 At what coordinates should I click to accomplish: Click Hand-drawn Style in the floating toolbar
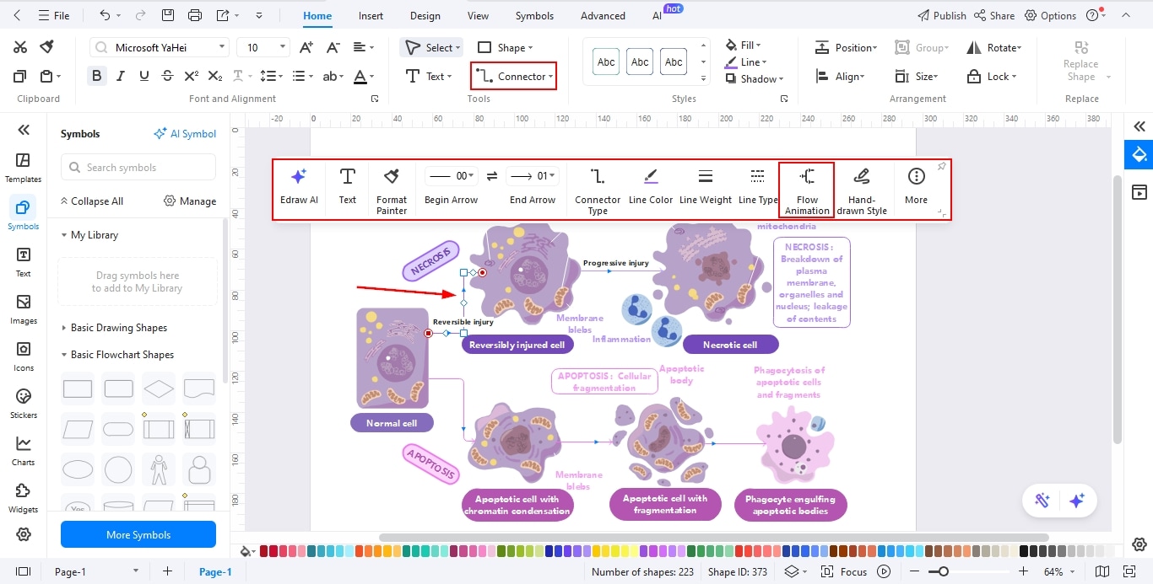[x=862, y=190]
